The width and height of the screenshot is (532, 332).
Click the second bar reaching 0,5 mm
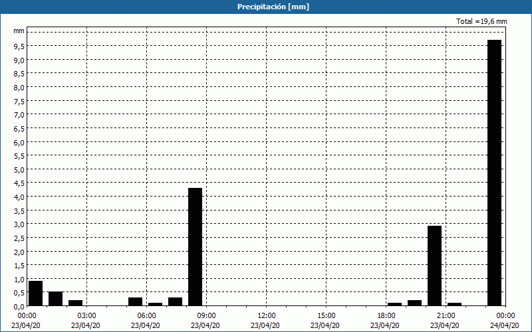click(56, 299)
